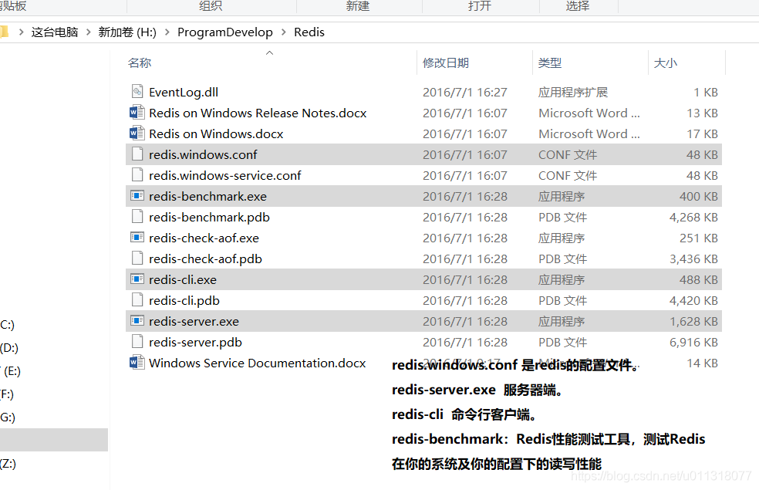This screenshot has height=490, width=759.
Task: Expand the breadcrumb chevron before 这台电脑
Action: pos(22,32)
